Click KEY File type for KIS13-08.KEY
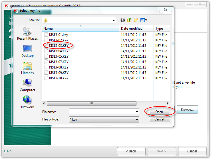 click(x=161, y=67)
